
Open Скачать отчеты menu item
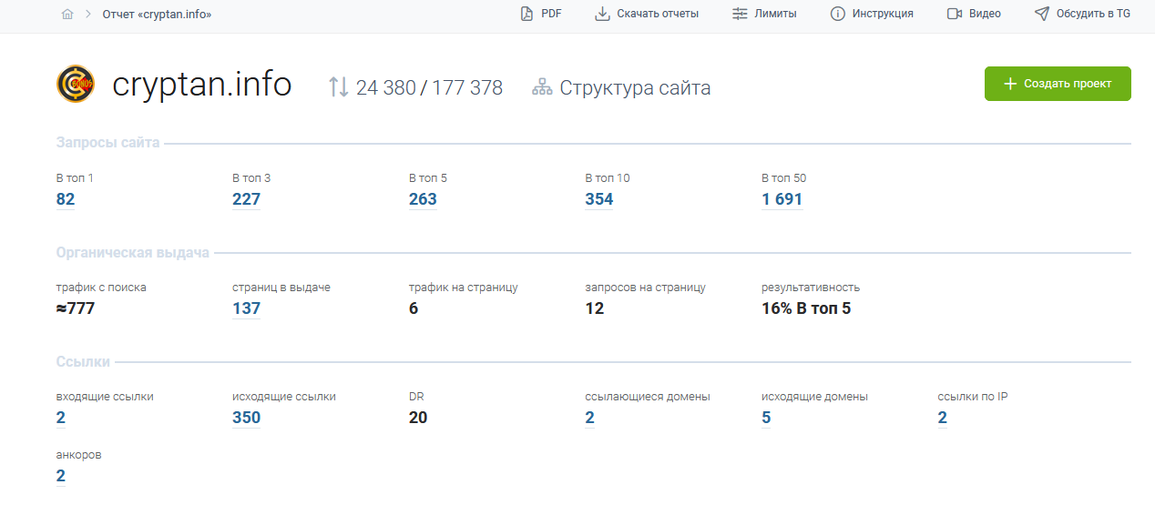point(647,14)
